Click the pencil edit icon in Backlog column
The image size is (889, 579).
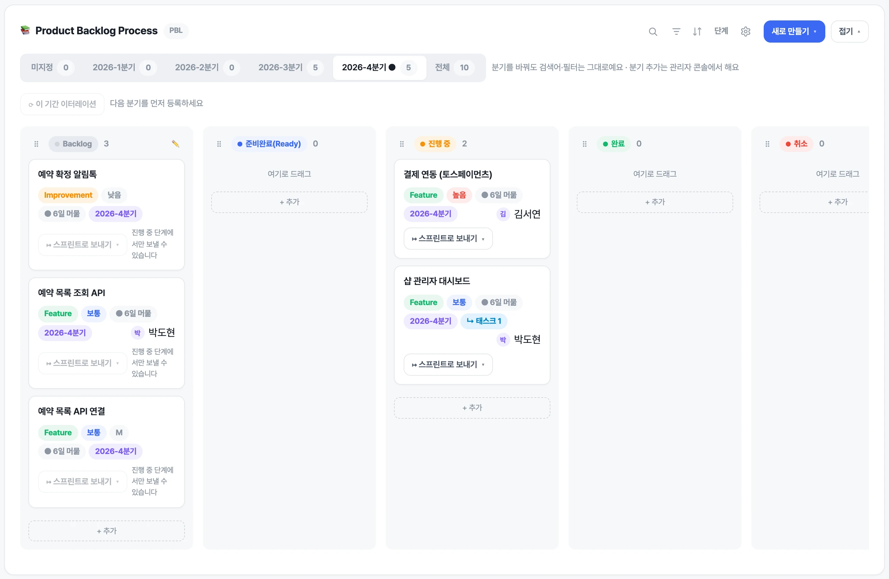point(175,144)
